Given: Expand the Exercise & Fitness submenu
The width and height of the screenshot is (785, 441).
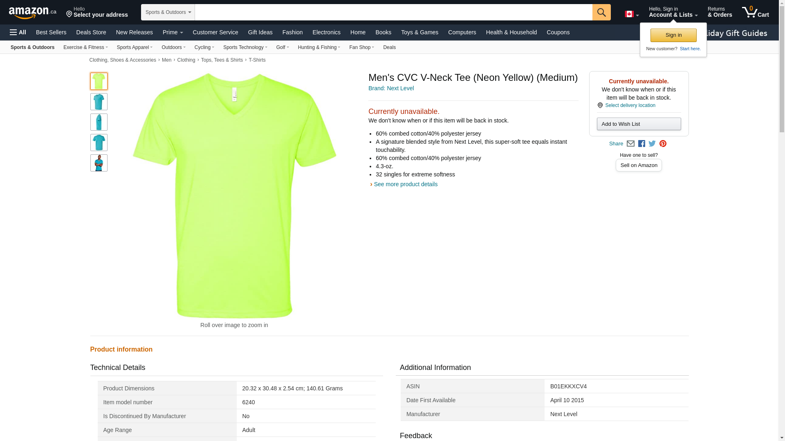Looking at the screenshot, I should (x=85, y=47).
